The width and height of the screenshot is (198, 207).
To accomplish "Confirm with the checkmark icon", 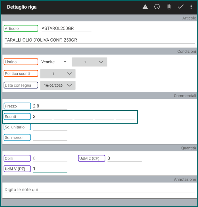I will click(x=180, y=7).
